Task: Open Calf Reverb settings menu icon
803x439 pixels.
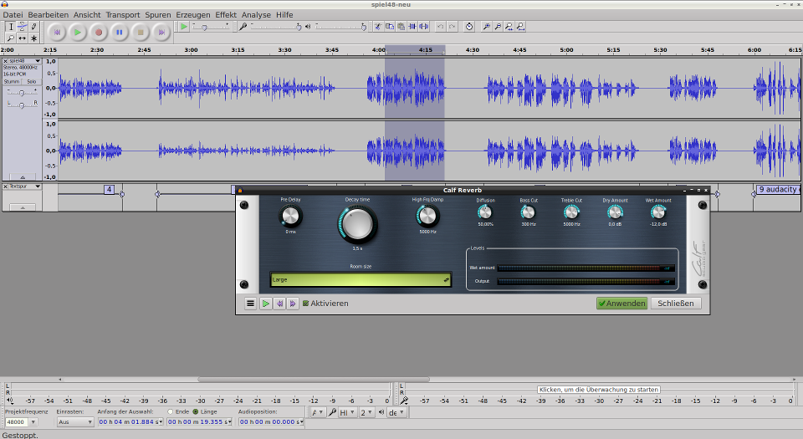Action: click(250, 304)
